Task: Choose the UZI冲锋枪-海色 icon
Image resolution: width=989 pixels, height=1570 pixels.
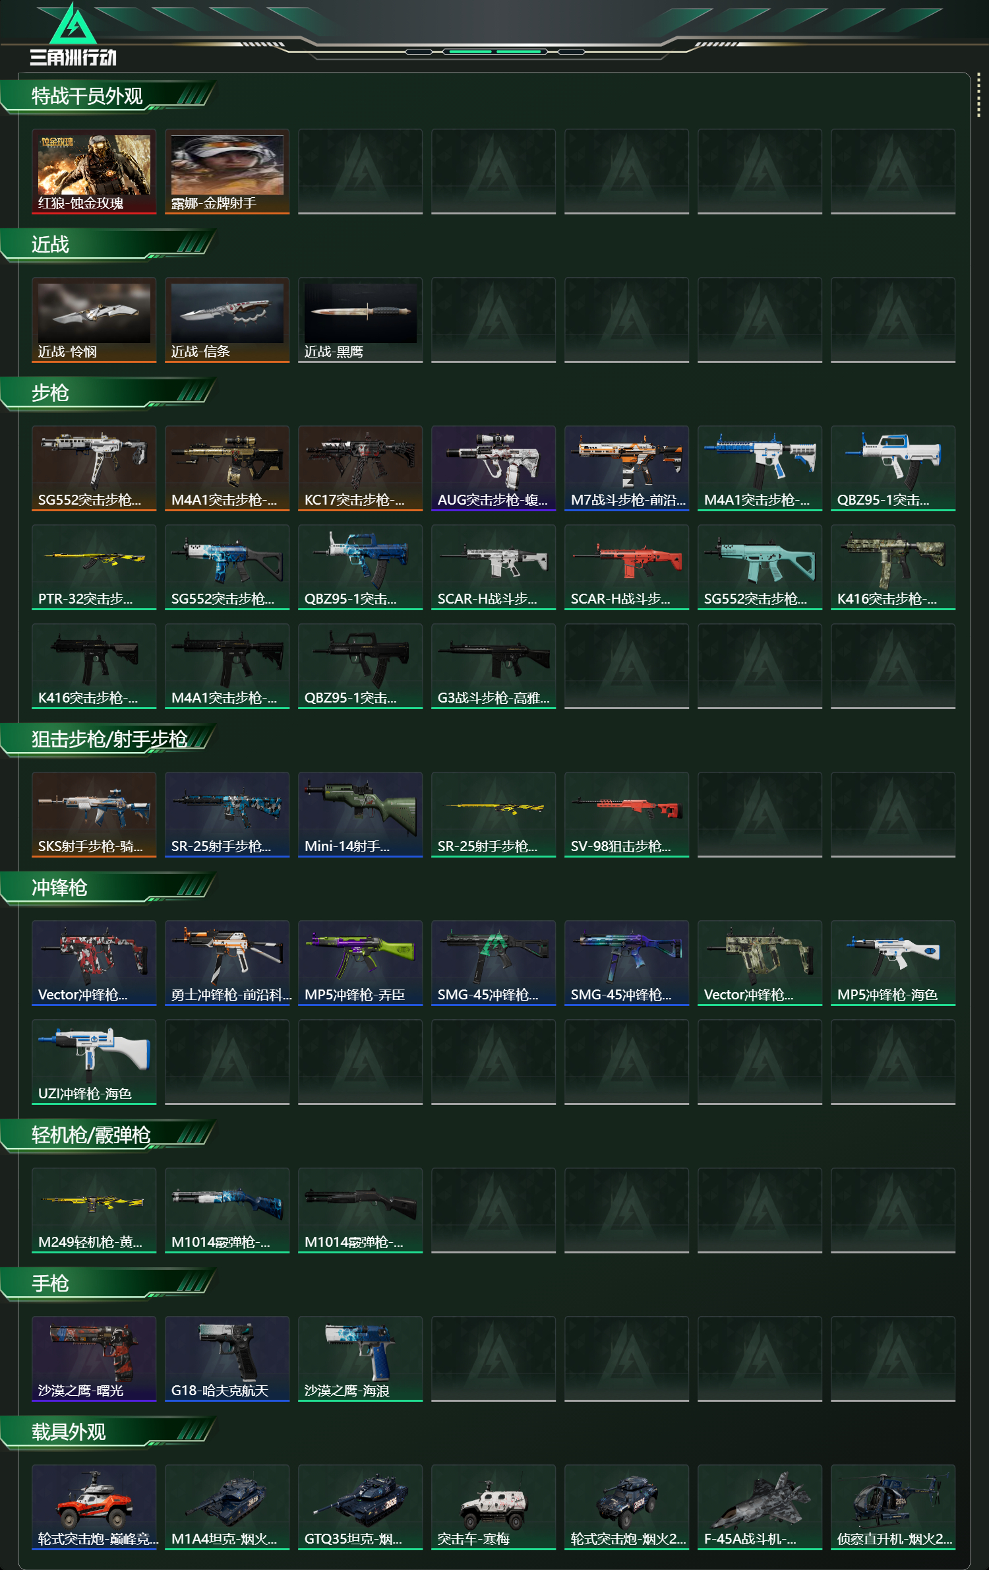Action: (x=94, y=1062)
